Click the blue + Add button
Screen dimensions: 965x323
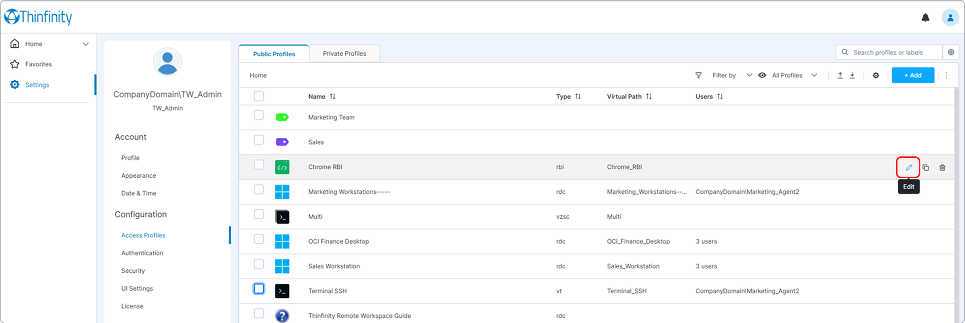(x=913, y=75)
